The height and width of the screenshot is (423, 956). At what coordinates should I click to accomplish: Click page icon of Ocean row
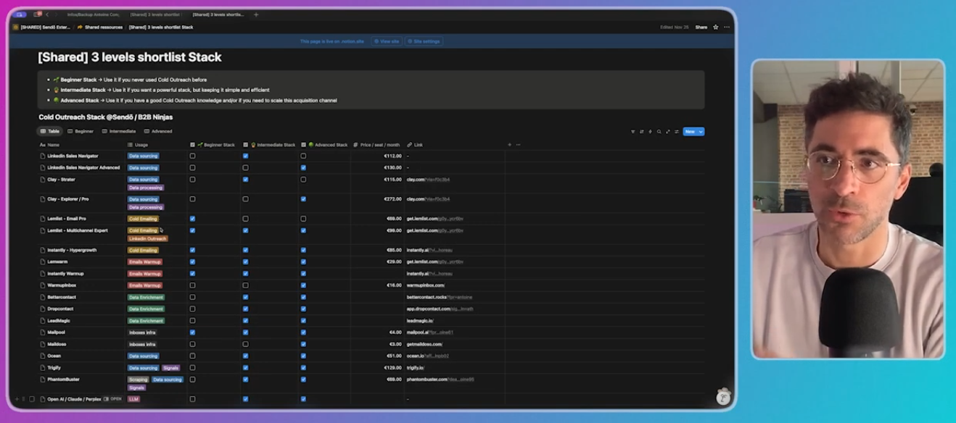(42, 356)
